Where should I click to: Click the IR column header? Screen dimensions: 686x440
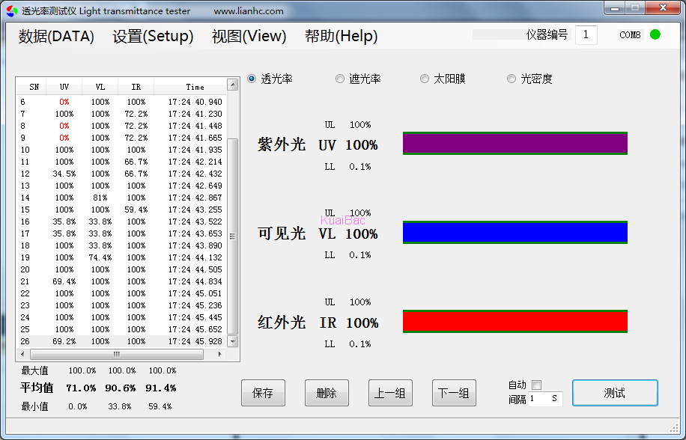click(x=136, y=87)
